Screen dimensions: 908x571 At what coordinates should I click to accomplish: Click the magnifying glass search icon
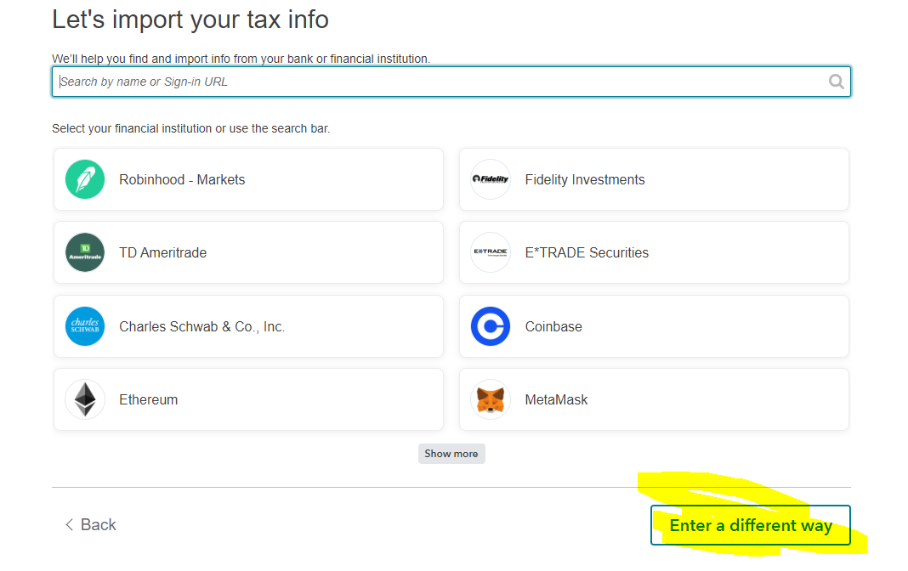tap(837, 82)
